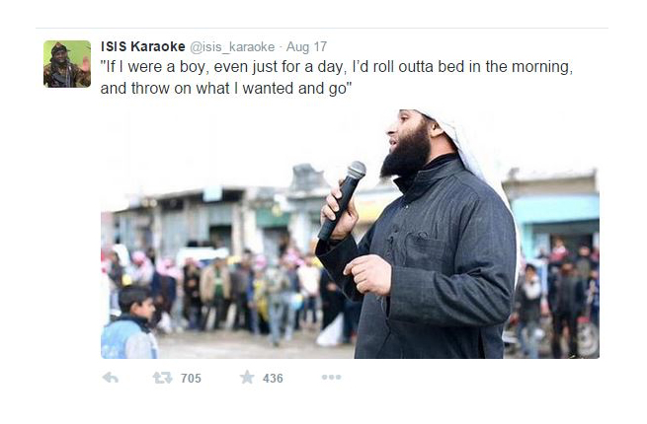The image size is (647, 424).
Task: Open the Aug 17 timestamp permalink
Action: click(306, 47)
